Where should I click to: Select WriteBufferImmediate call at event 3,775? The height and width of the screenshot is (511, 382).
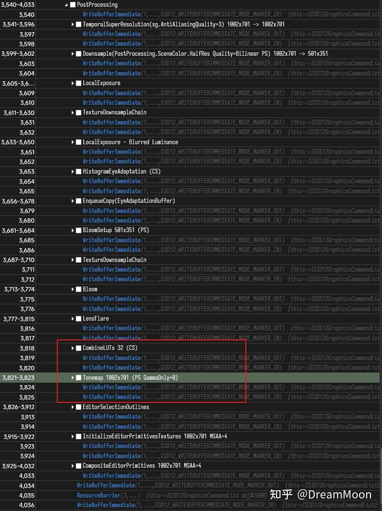click(x=112, y=299)
